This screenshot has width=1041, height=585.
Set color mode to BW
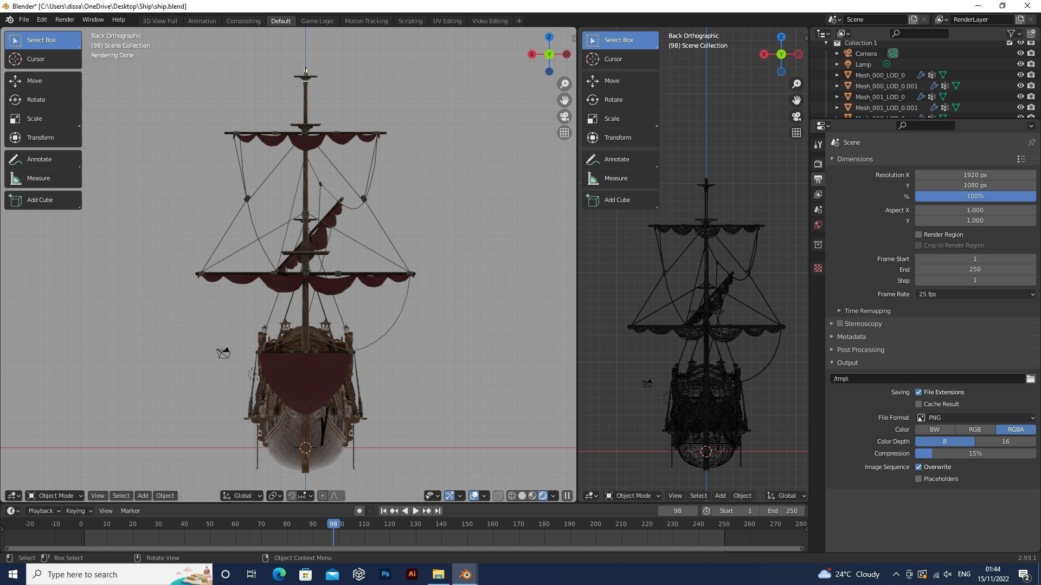click(x=935, y=430)
